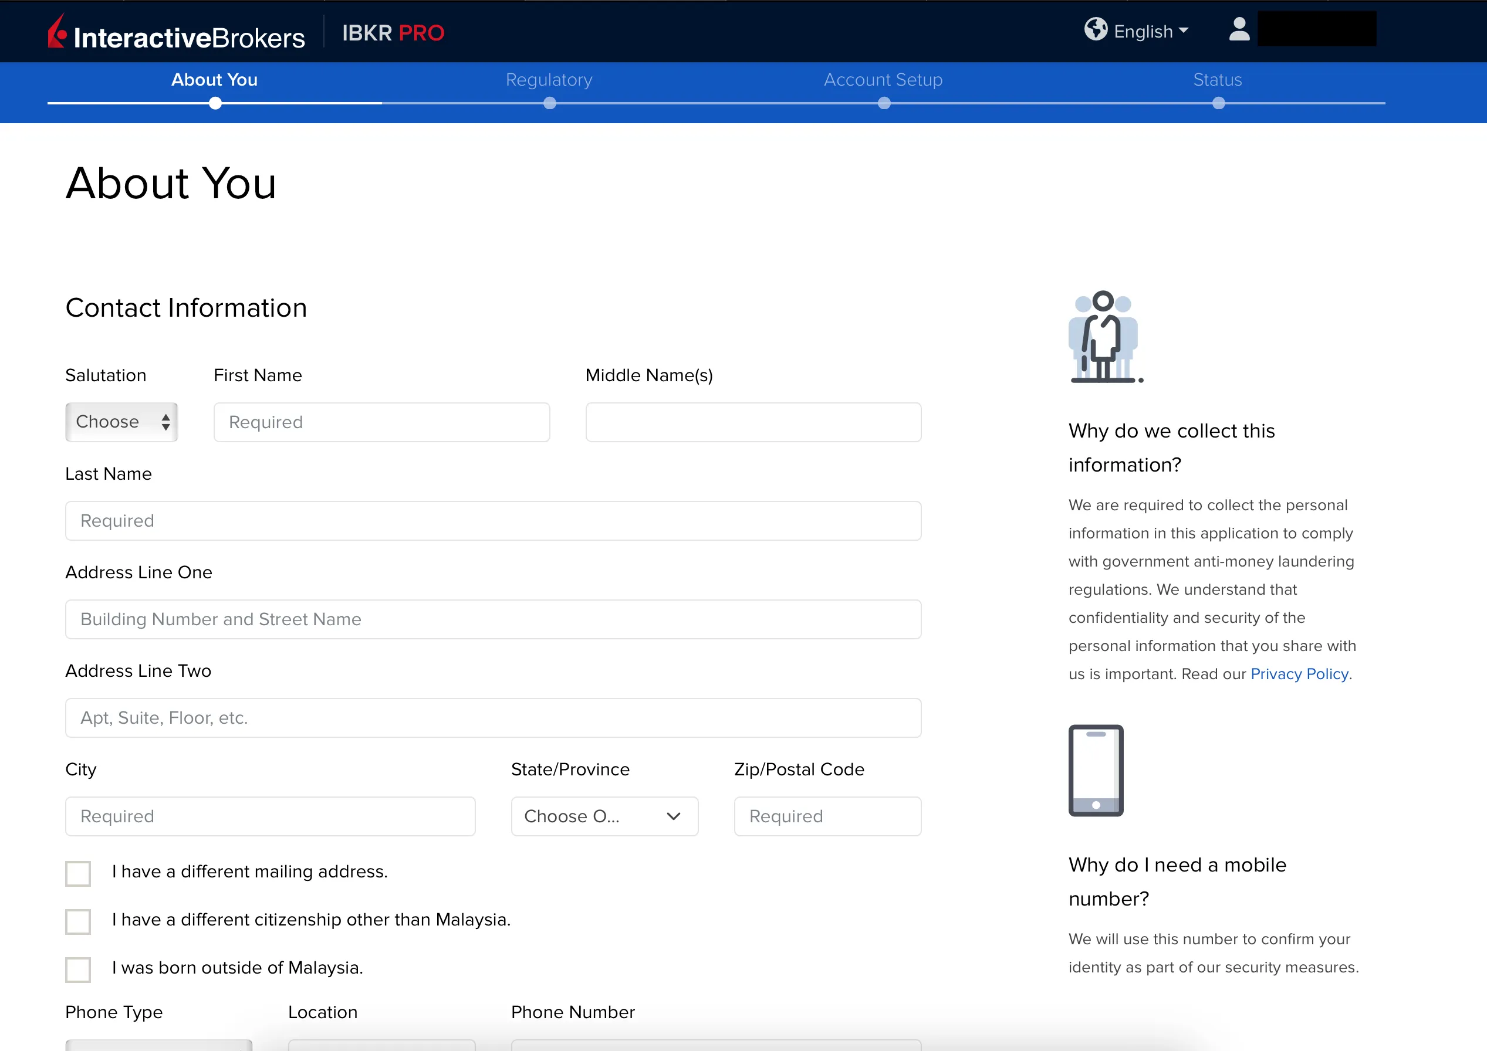Image resolution: width=1487 pixels, height=1051 pixels.
Task: Focus the First Name field
Action: click(381, 422)
